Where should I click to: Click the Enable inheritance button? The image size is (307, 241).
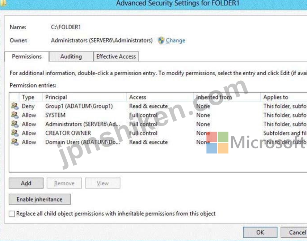(39, 199)
